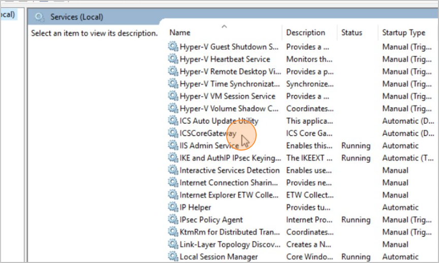Viewport: 439px width, 263px height.
Task: Click 'Enables this...' description of IIS Admin
Action: click(x=309, y=145)
